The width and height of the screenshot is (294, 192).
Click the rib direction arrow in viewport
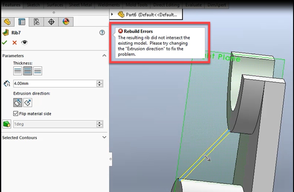tap(208, 158)
